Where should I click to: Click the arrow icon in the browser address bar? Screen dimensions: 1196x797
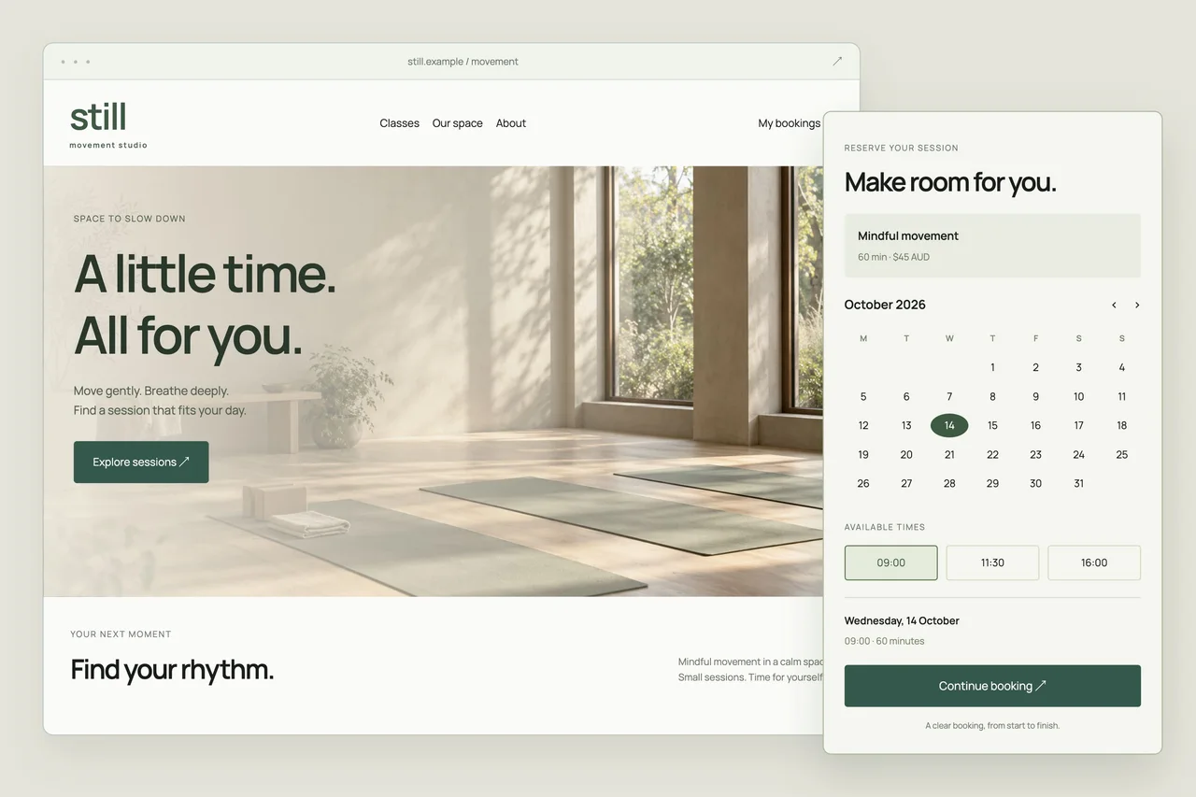pos(837,62)
